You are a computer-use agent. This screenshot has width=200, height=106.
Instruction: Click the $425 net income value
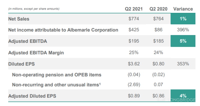coord(134,30)
